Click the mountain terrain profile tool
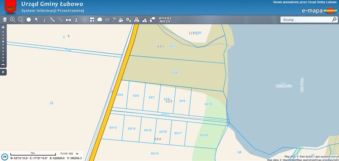 tap(145, 20)
